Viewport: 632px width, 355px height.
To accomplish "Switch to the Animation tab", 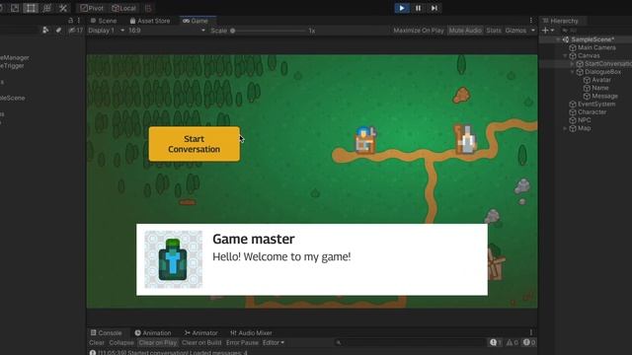I will pyautogui.click(x=153, y=333).
